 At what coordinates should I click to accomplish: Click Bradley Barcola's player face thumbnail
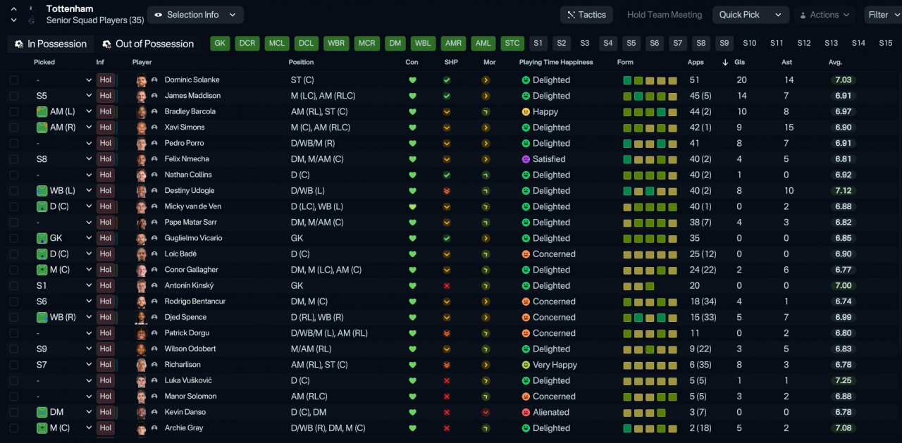click(x=142, y=112)
